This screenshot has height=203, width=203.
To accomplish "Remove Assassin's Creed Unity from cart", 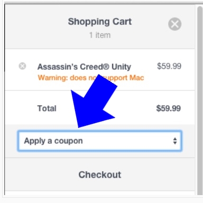I will click(22, 66).
